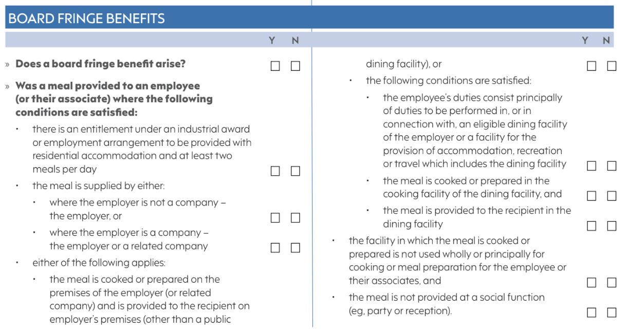628x332 pixels.
Task: Tick Y beside the 'dining facility), or' line
Action: pyautogui.click(x=592, y=66)
